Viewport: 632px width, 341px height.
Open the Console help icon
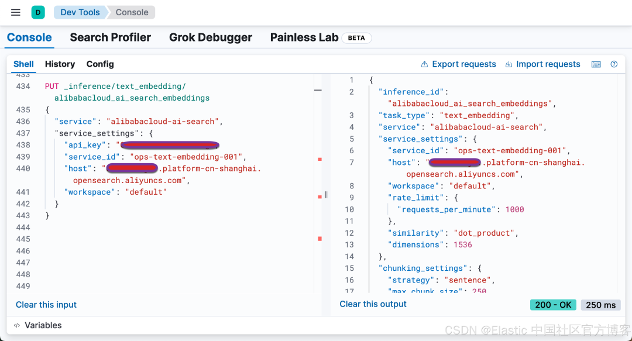point(614,64)
